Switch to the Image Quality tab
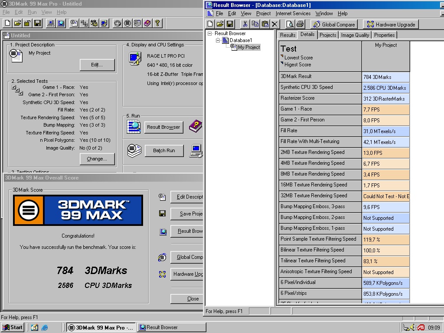This screenshot has width=444, height=333. click(355, 35)
